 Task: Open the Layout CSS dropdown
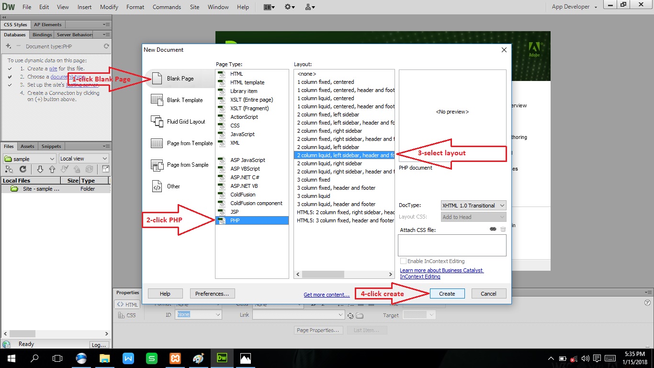(x=473, y=217)
